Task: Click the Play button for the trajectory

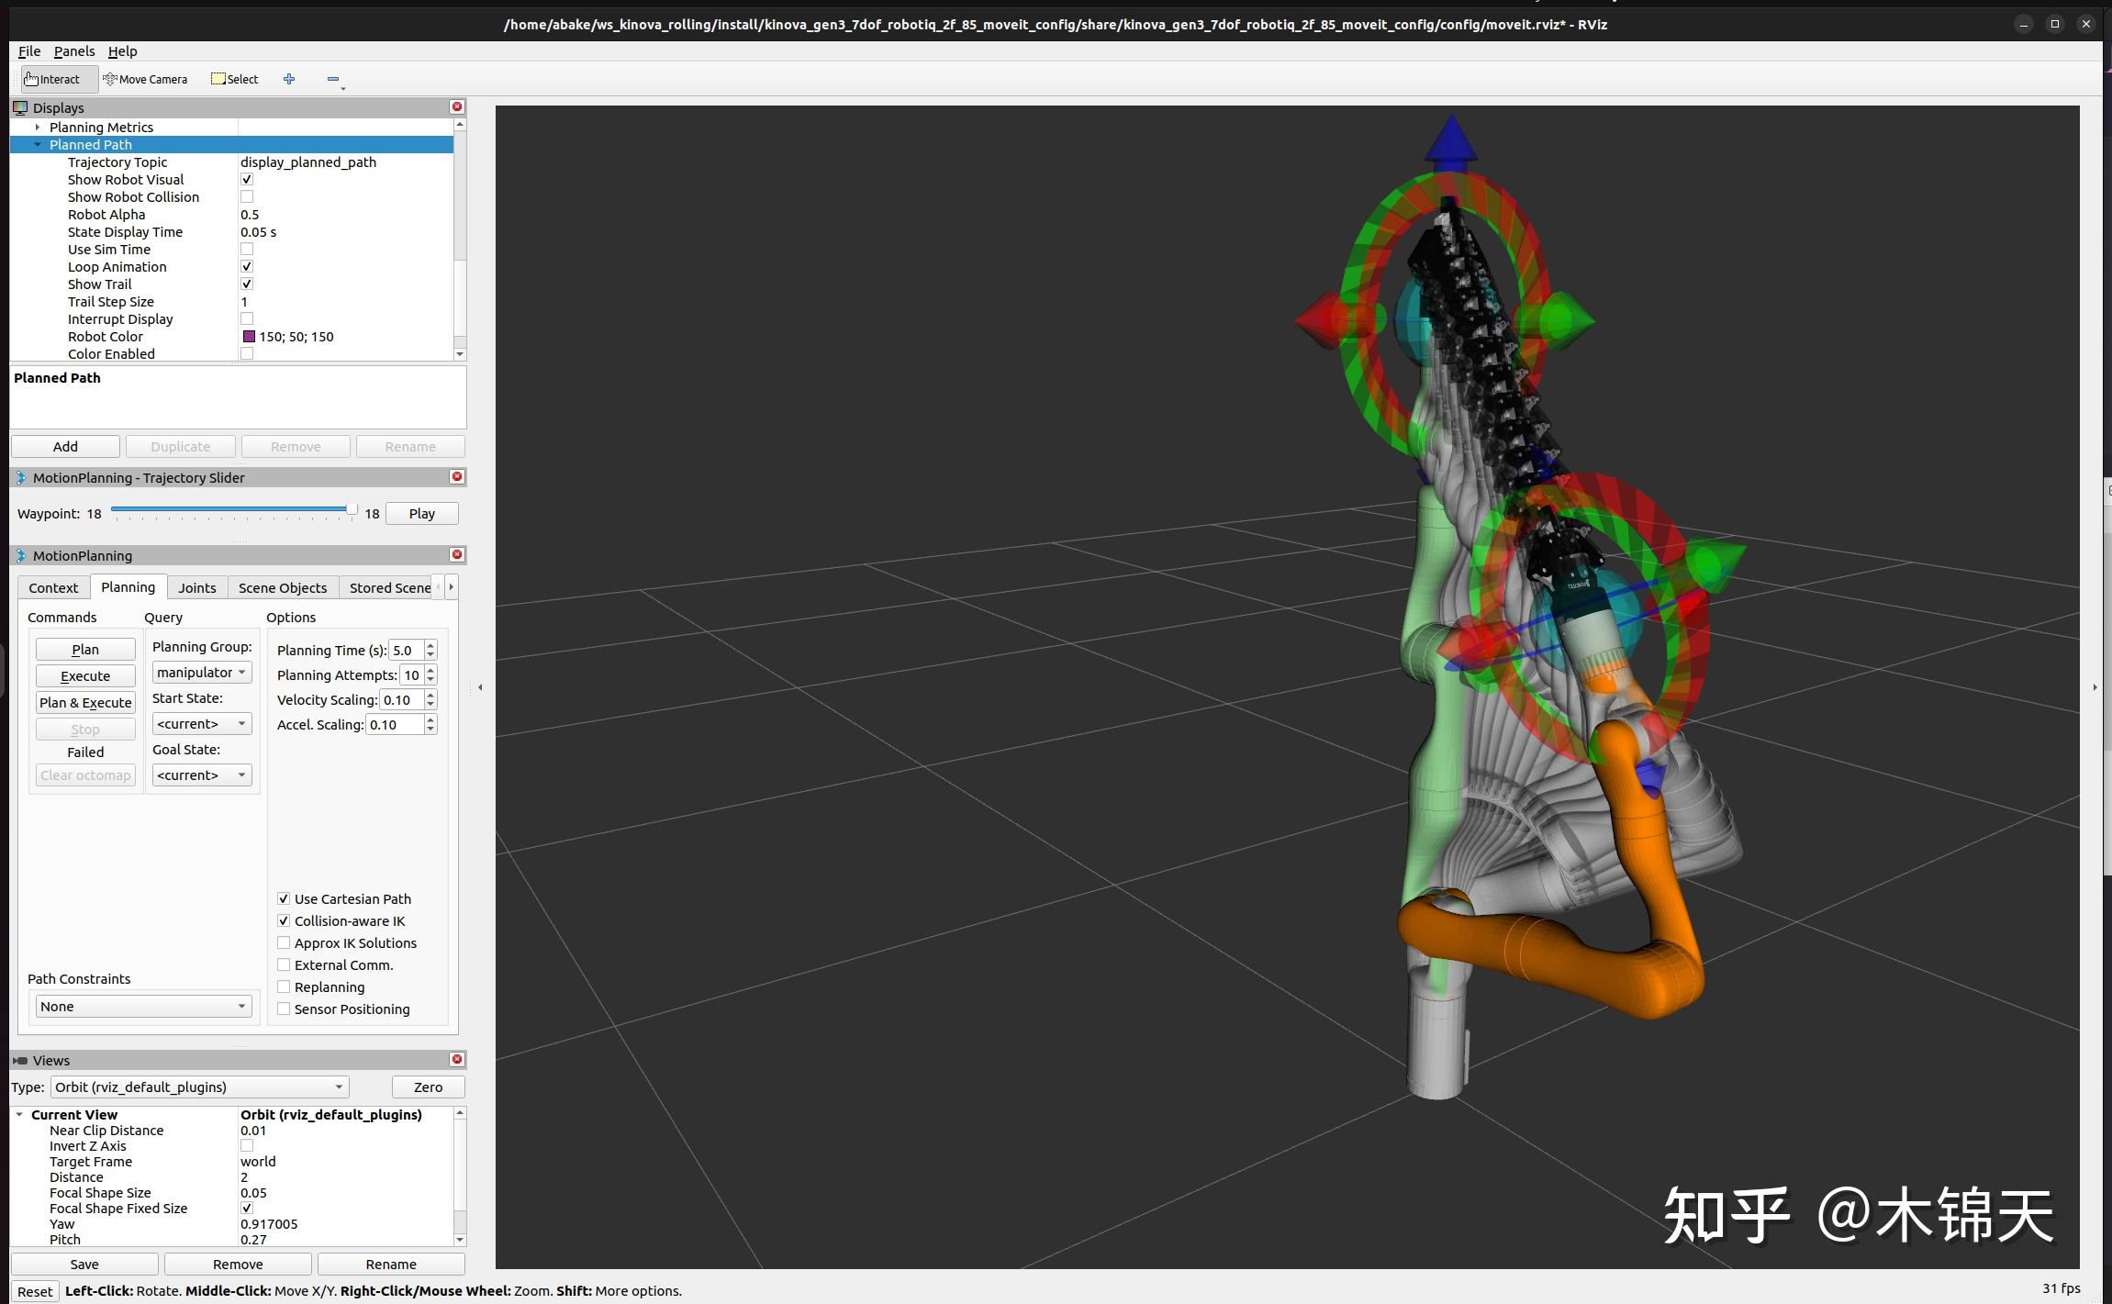Action: 420,513
